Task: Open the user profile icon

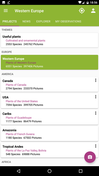Action: point(93,11)
